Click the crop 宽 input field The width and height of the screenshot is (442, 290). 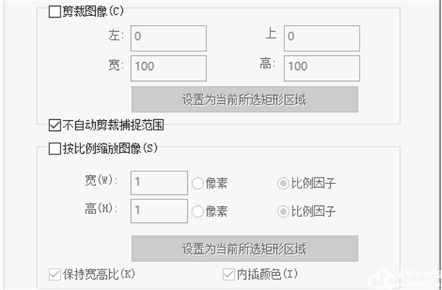(x=169, y=68)
